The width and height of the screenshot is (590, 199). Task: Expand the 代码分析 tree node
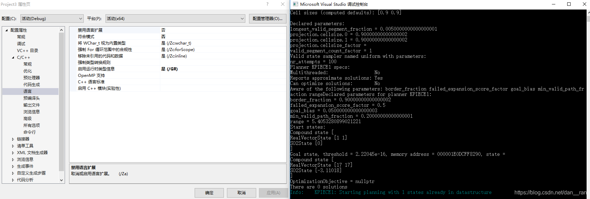point(13,180)
